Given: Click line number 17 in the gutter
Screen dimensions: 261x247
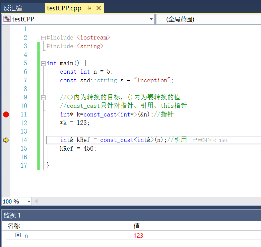Looking at the screenshot, I should [x=24, y=165].
